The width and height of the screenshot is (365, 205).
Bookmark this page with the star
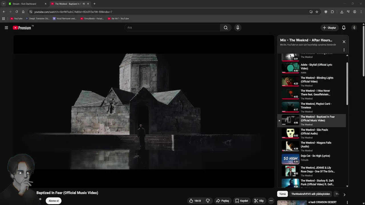[x=317, y=12]
